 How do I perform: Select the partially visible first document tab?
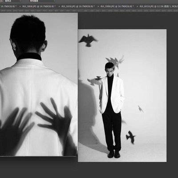pos(8,6)
